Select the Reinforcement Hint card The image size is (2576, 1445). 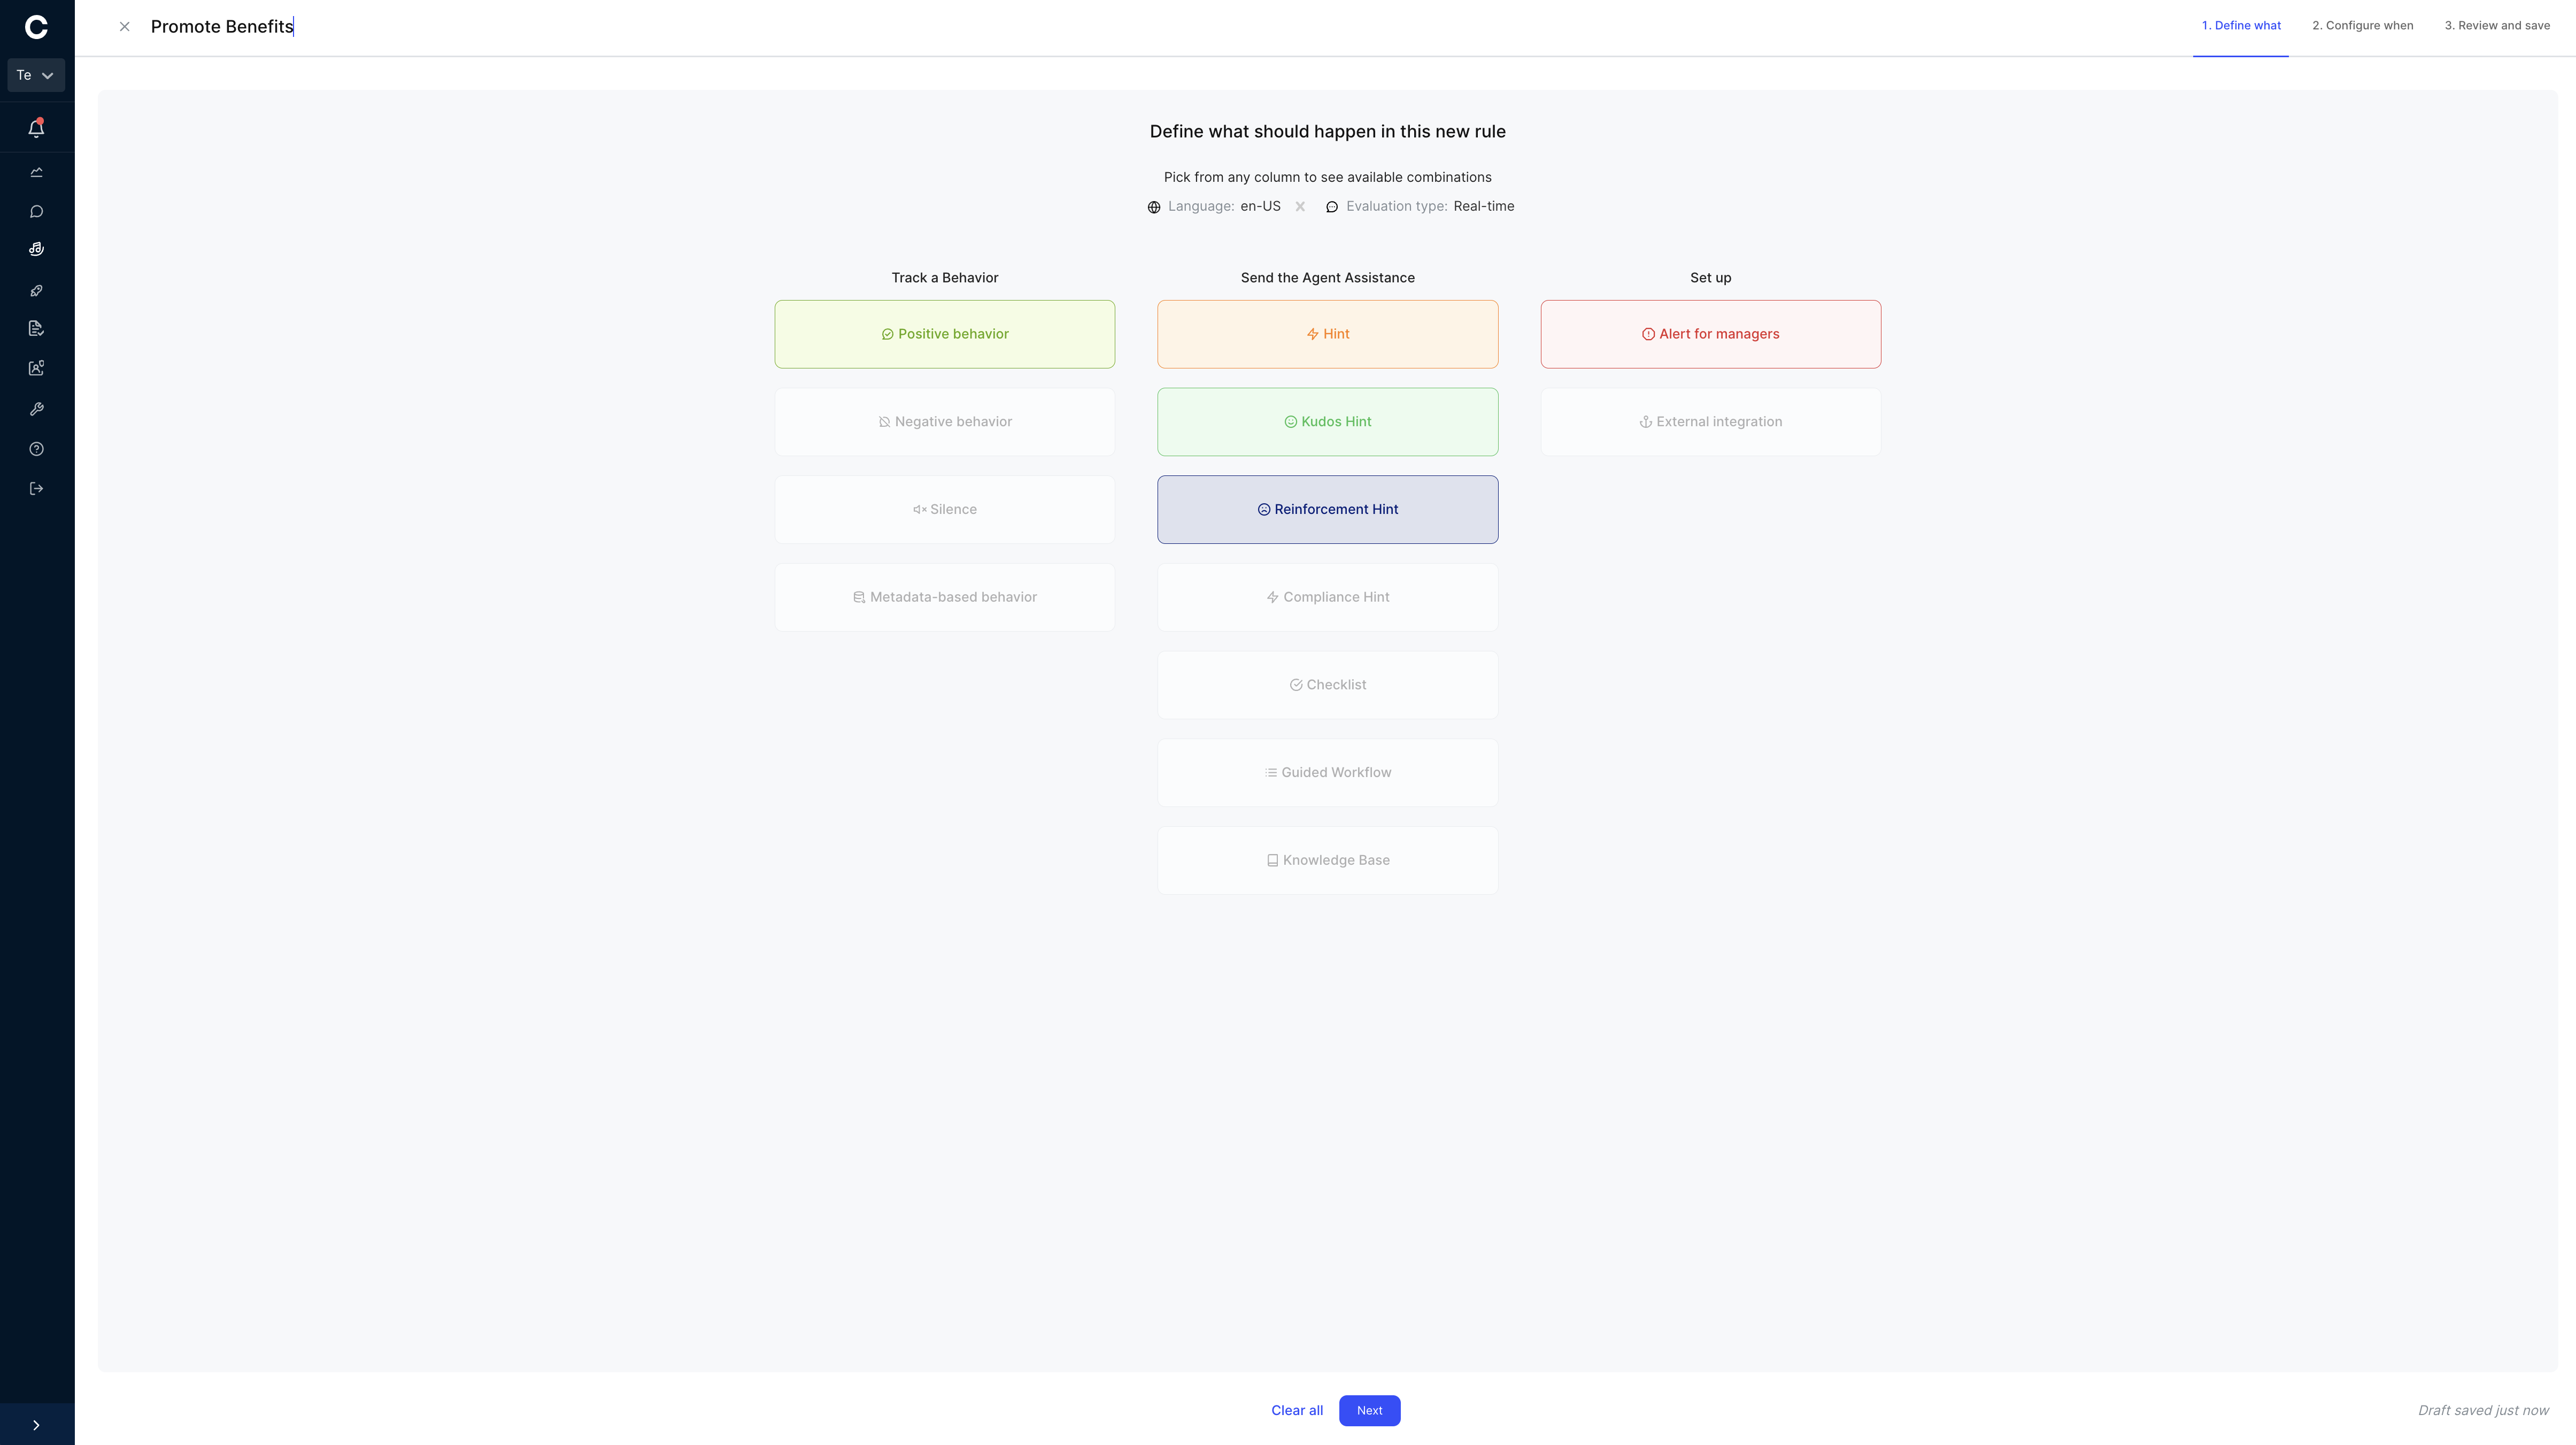tap(1328, 510)
